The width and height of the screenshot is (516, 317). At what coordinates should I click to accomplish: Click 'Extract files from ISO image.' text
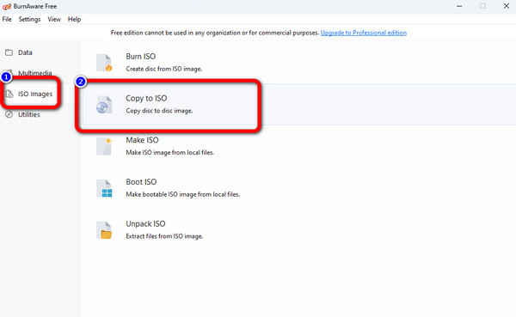tap(164, 236)
